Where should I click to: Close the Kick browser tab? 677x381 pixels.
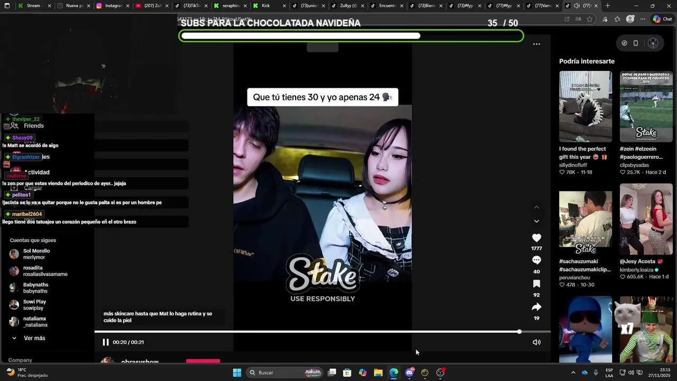tap(284, 6)
